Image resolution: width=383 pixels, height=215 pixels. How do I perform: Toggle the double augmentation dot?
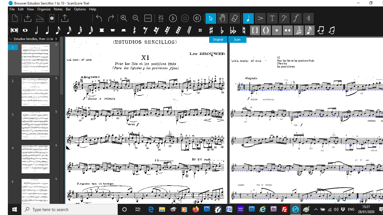(288, 30)
